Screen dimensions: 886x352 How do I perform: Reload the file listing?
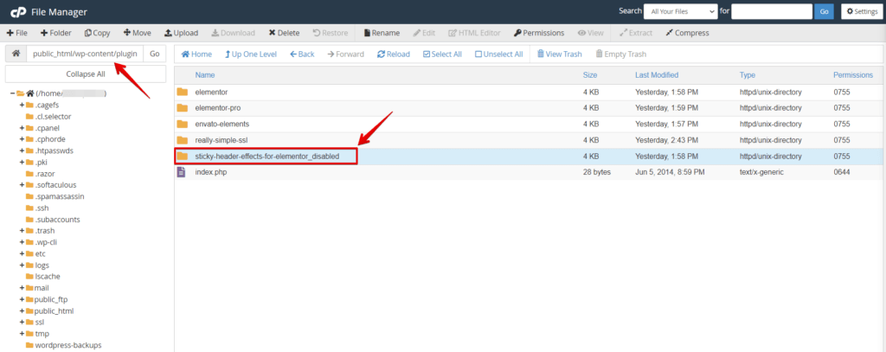(x=394, y=54)
